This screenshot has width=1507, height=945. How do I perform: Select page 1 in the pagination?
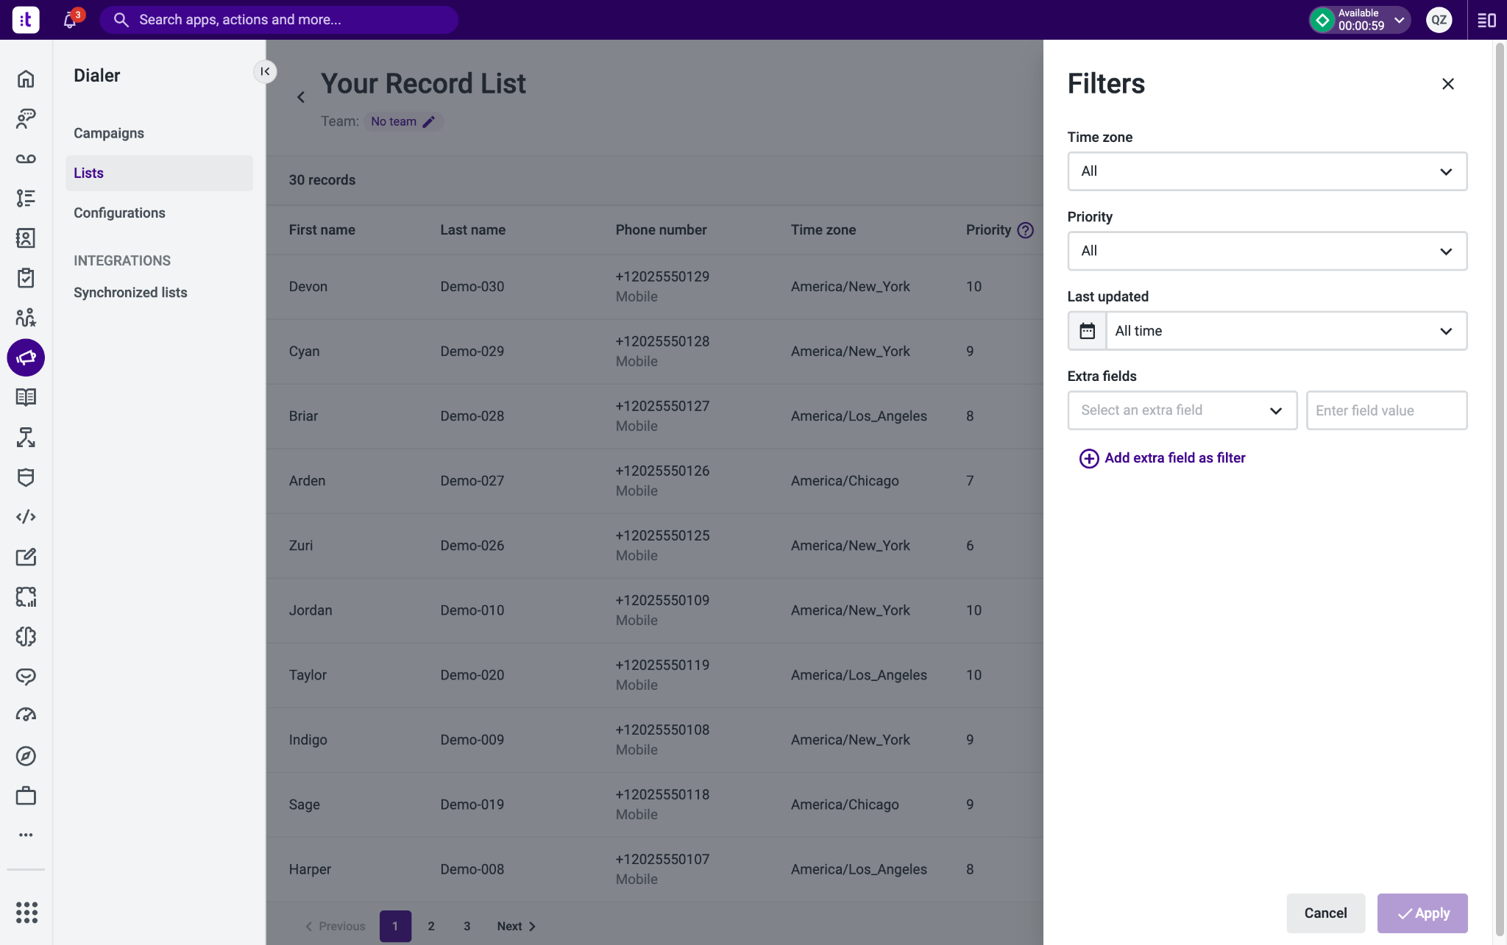pyautogui.click(x=395, y=926)
